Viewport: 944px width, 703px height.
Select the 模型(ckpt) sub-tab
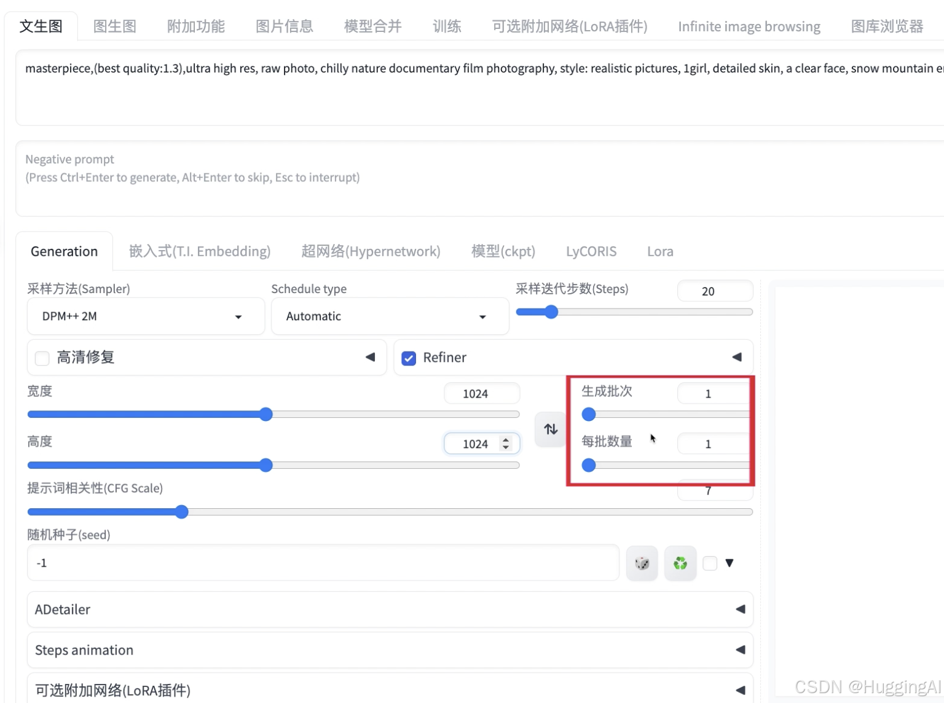(503, 251)
